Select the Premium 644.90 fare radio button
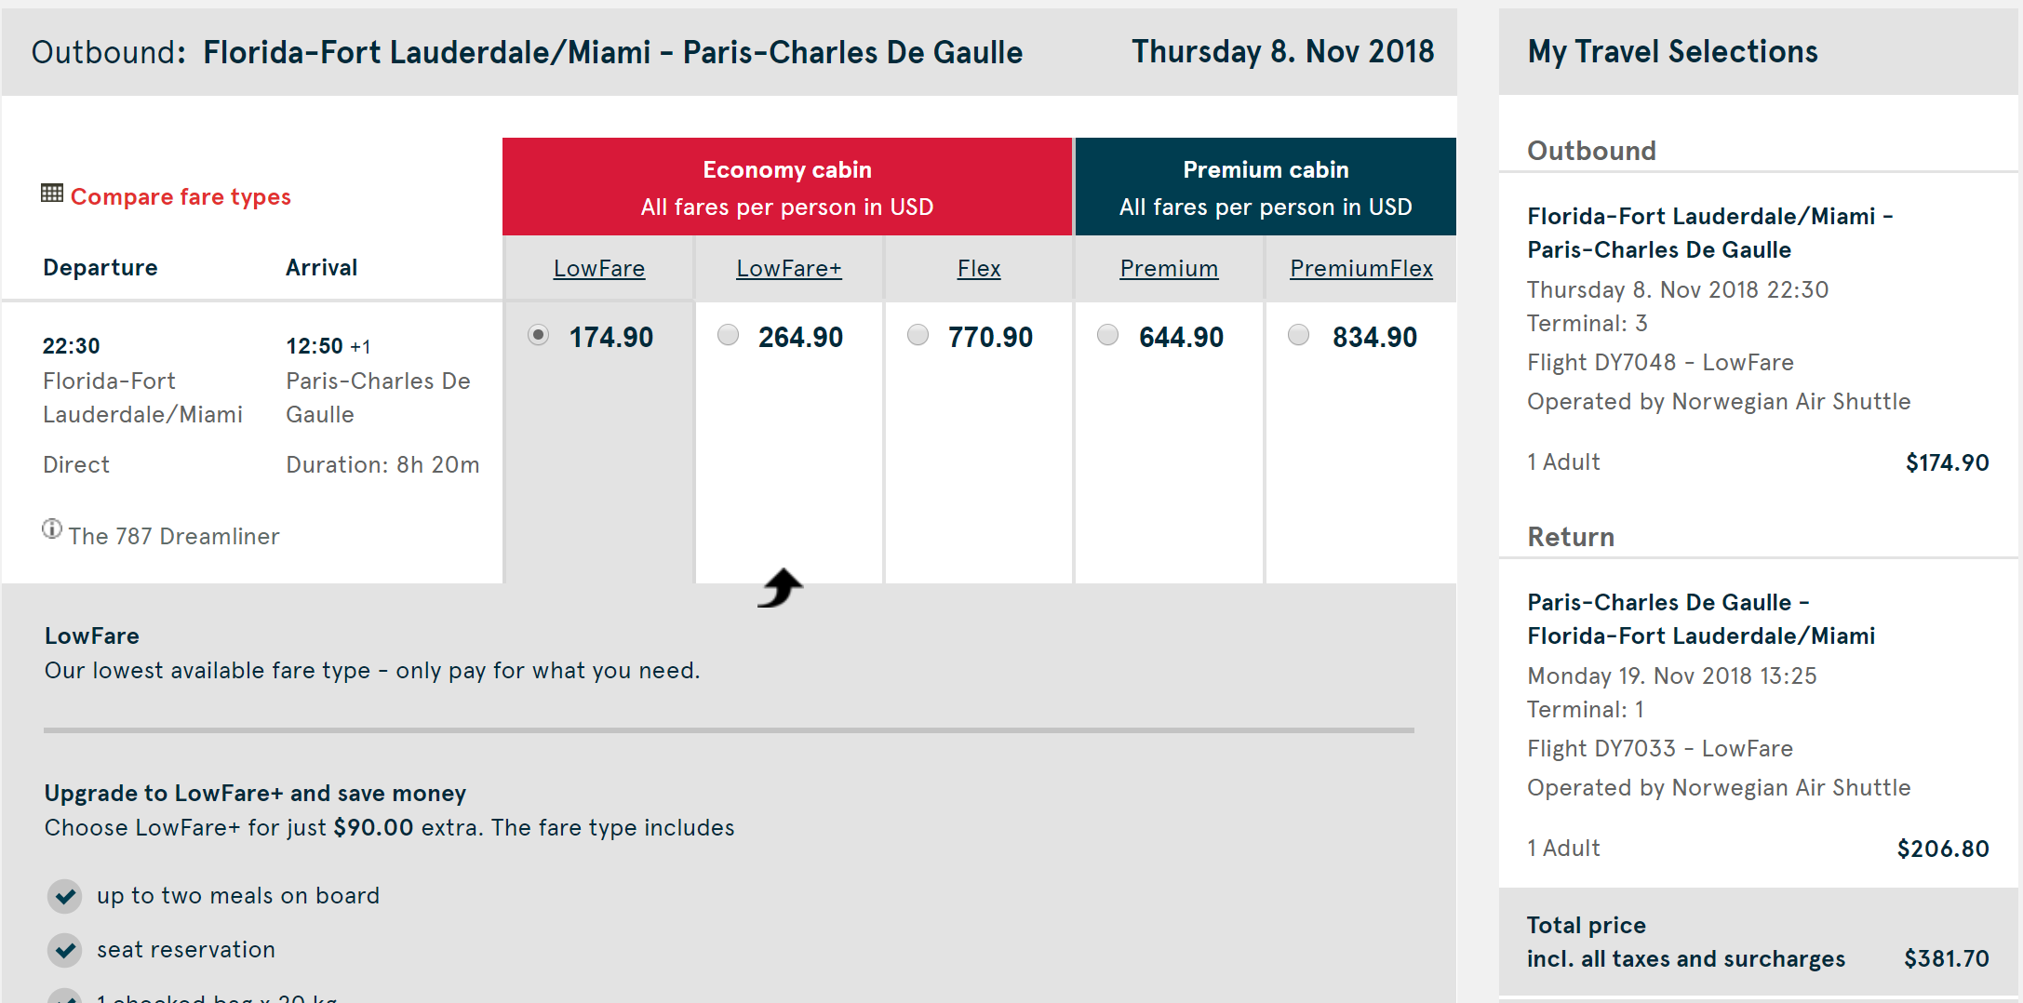The image size is (2023, 1003). (1108, 335)
